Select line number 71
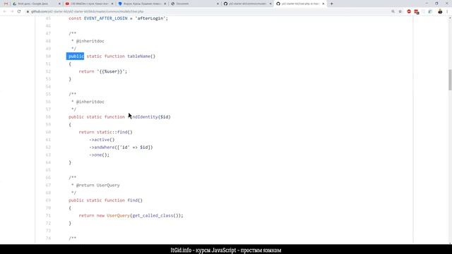The width and height of the screenshot is (452, 254). [x=48, y=215]
